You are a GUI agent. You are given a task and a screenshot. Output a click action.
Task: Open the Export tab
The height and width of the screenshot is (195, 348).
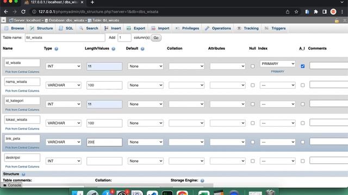pyautogui.click(x=136, y=28)
